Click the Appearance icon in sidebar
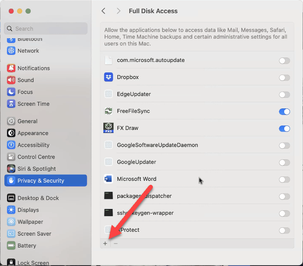Screen dimensions: 303x266 (x=11, y=133)
